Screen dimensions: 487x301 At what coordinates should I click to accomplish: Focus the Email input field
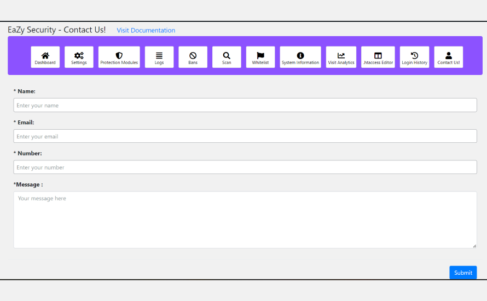tap(245, 136)
